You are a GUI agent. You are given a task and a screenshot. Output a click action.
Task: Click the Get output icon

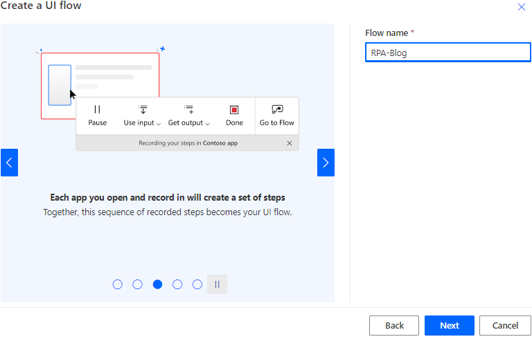point(188,109)
